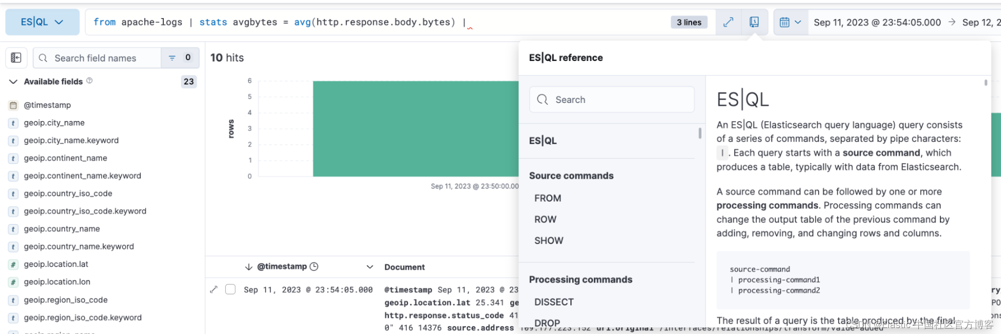Click the start date Sep 11, 2023
The width and height of the screenshot is (1001, 334).
[877, 22]
